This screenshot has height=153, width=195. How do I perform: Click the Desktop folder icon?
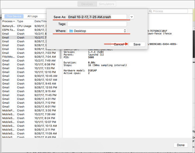71,31
